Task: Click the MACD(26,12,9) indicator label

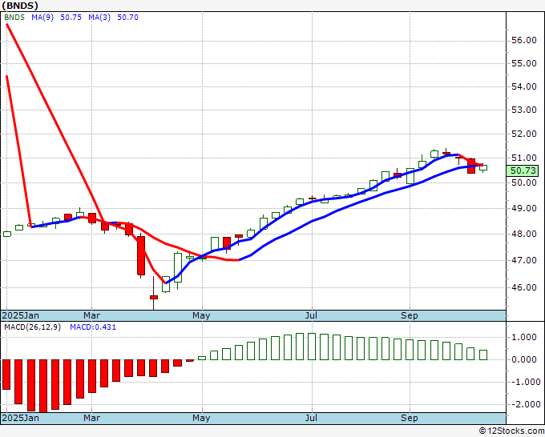Action: point(32,327)
